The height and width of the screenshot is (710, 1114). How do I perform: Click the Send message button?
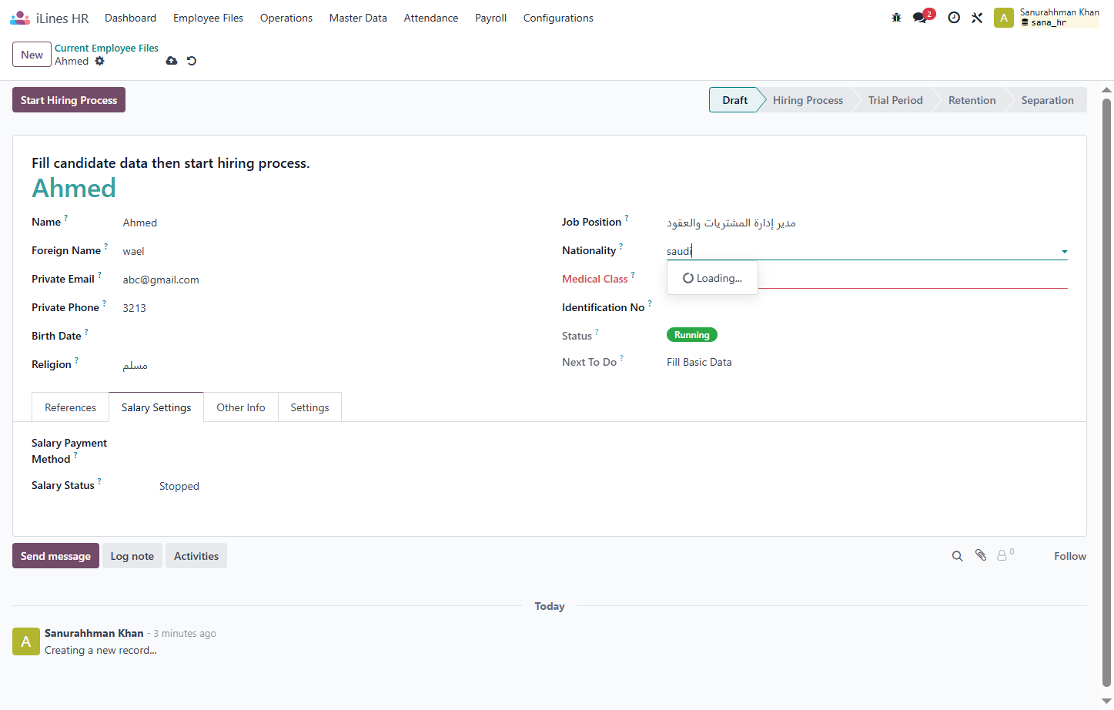click(x=55, y=556)
